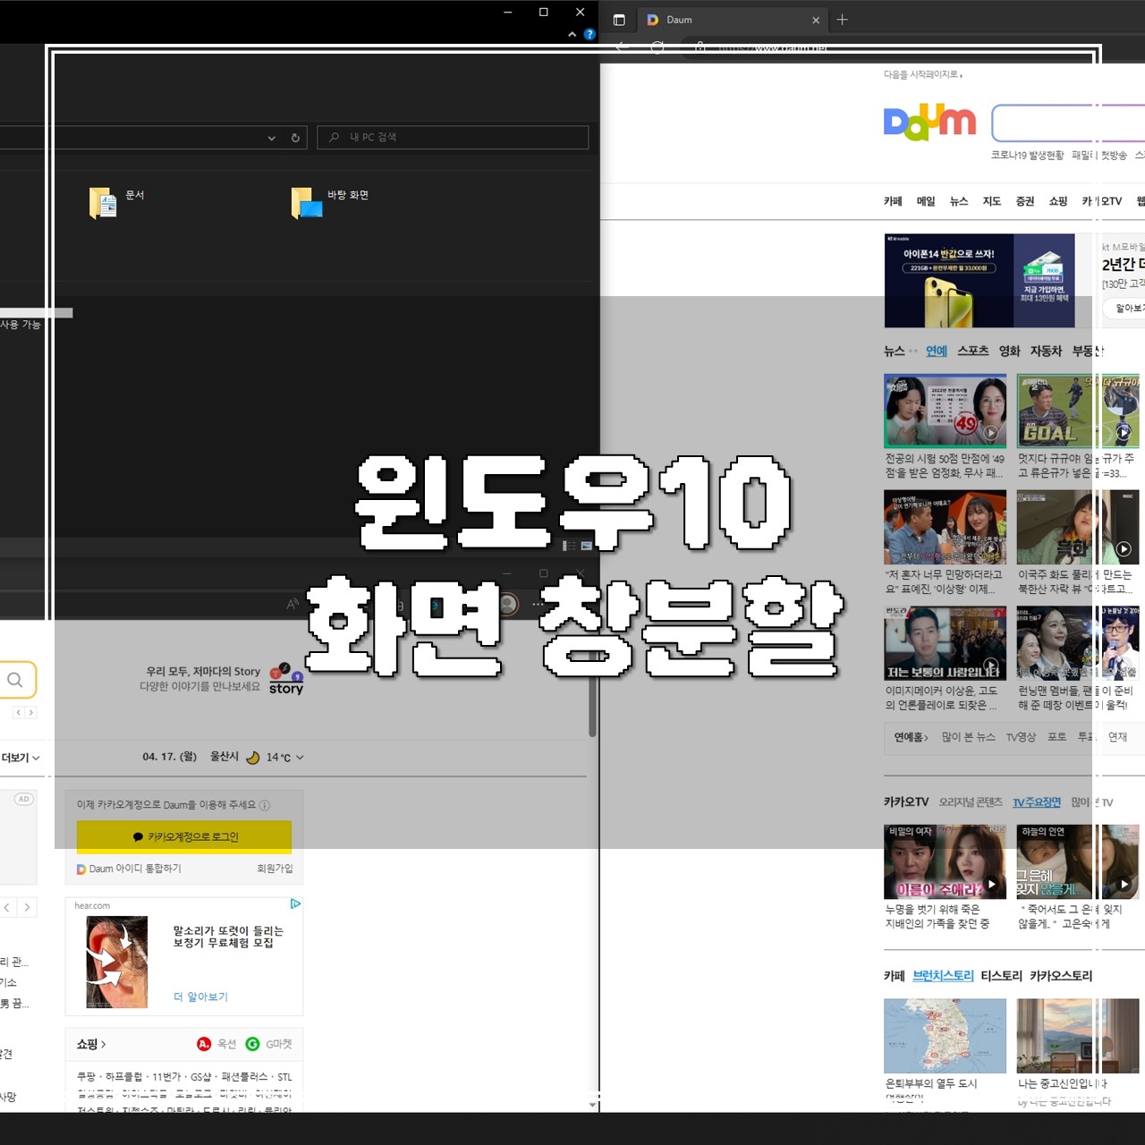The image size is (1145, 1145).
Task: Click the 더 알아보기 ad link
Action: pos(200,997)
